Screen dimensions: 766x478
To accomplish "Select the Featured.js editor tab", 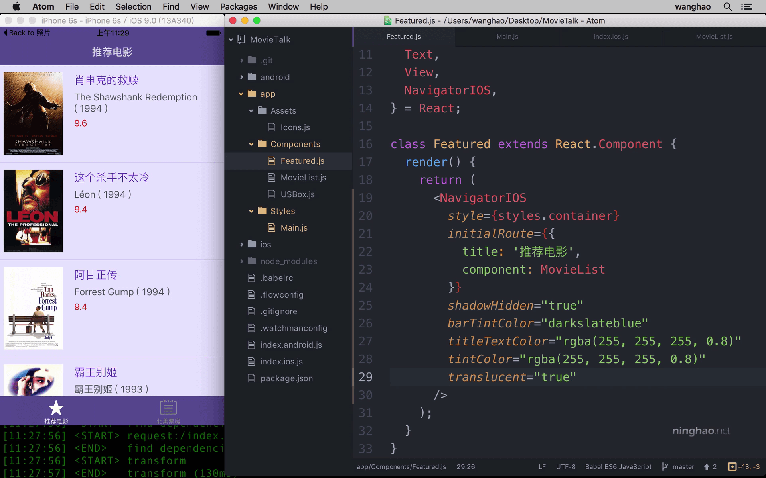I will [x=404, y=37].
